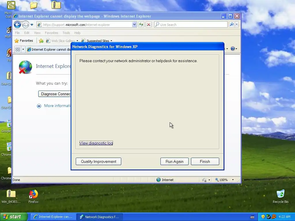Click the Search magnifier button

[232, 24]
